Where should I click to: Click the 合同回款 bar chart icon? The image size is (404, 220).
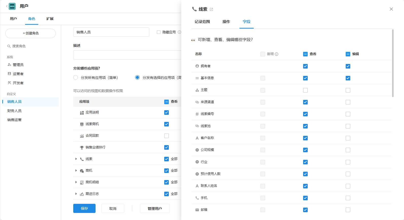pos(82,136)
